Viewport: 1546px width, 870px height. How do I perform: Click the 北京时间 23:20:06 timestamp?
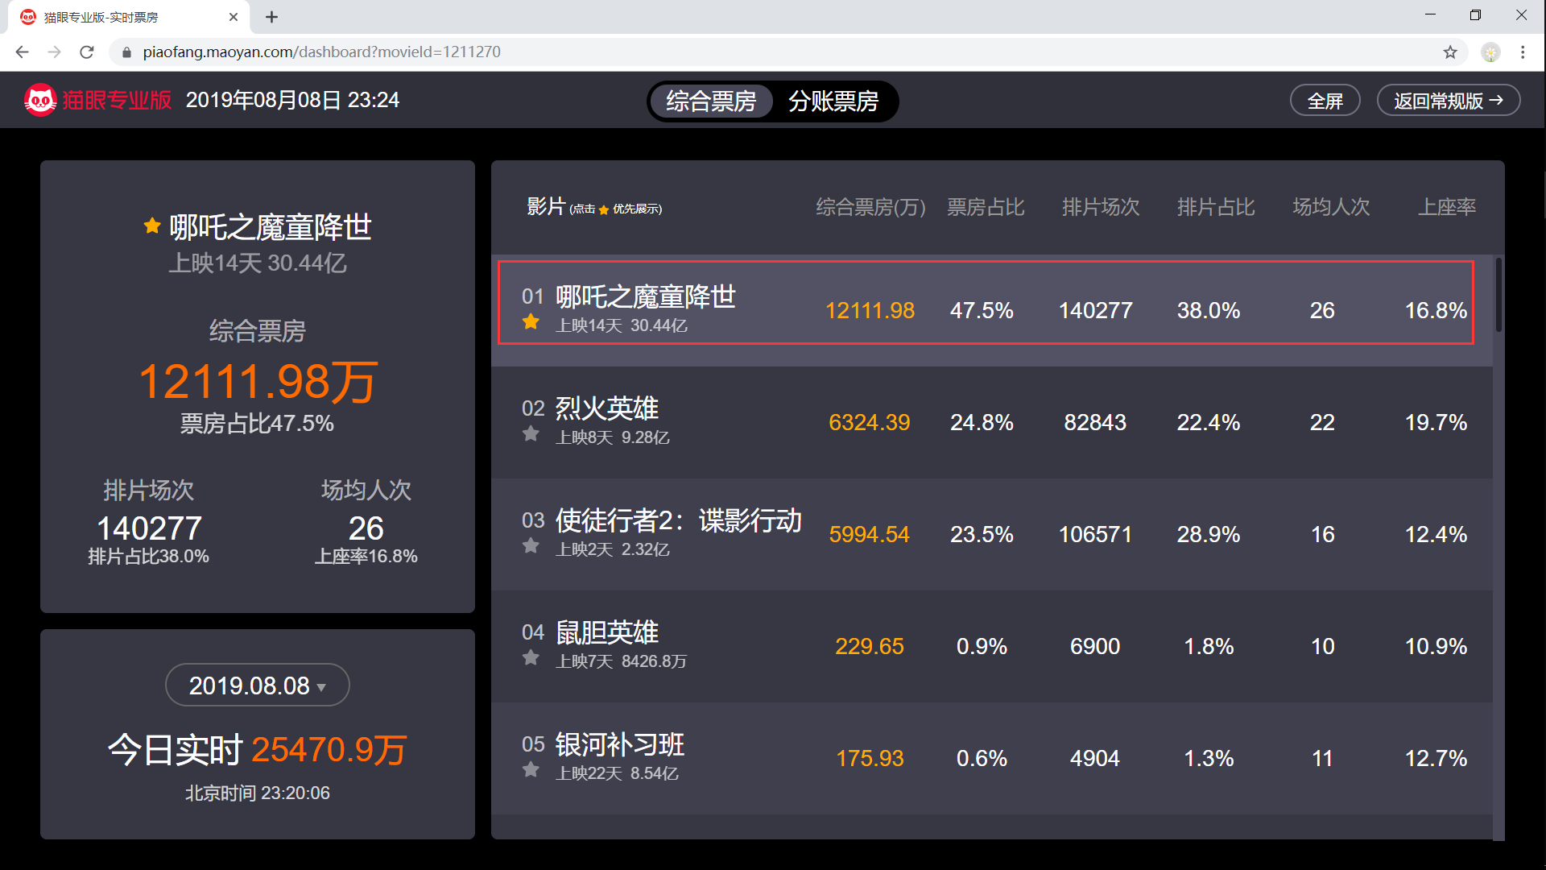point(258,793)
